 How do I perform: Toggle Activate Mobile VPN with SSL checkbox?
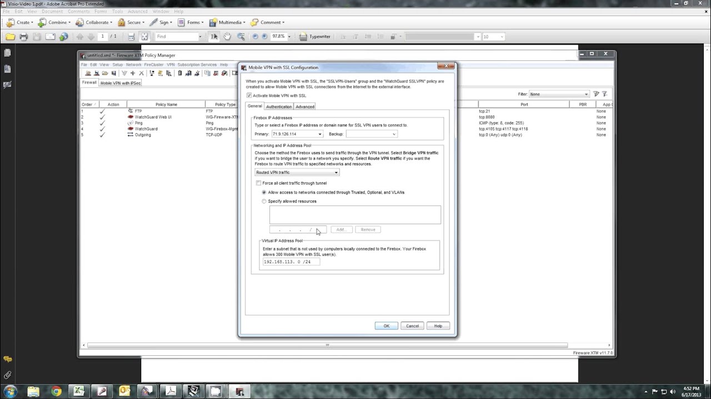249,95
